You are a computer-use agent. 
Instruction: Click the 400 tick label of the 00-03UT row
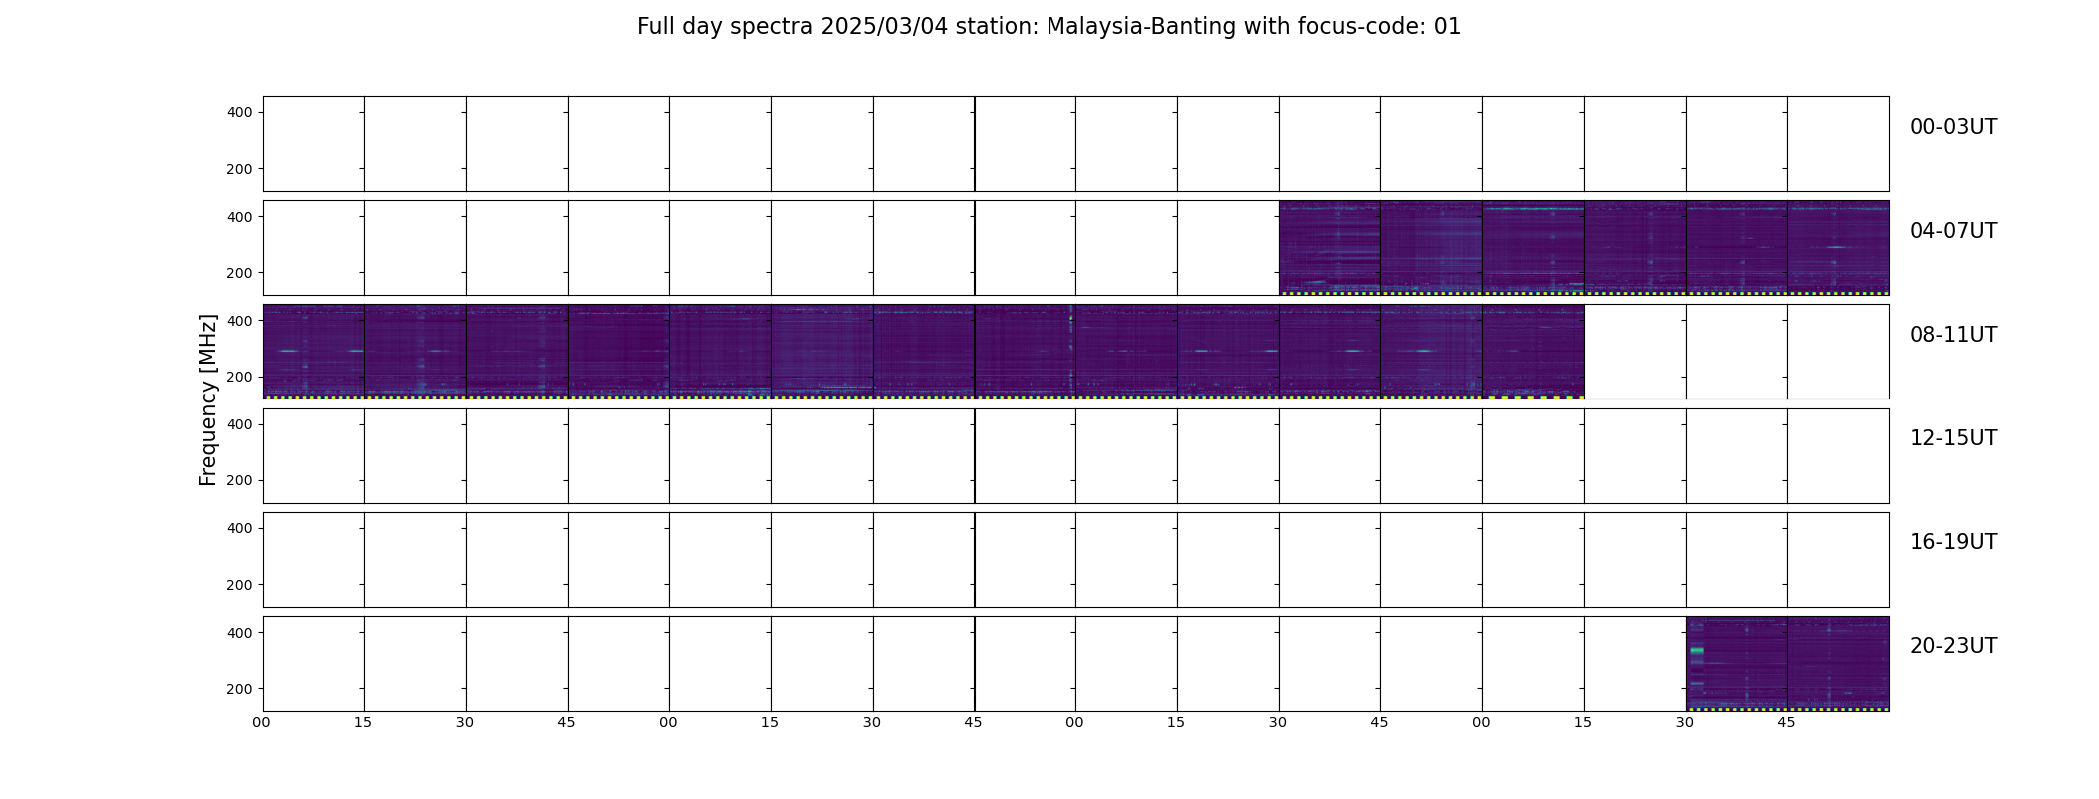point(239,113)
